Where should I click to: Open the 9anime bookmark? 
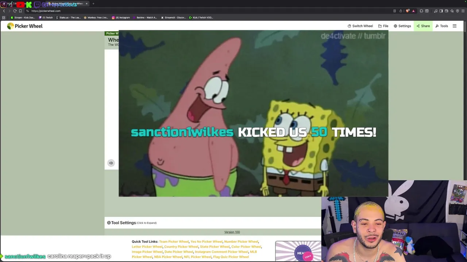point(145,17)
